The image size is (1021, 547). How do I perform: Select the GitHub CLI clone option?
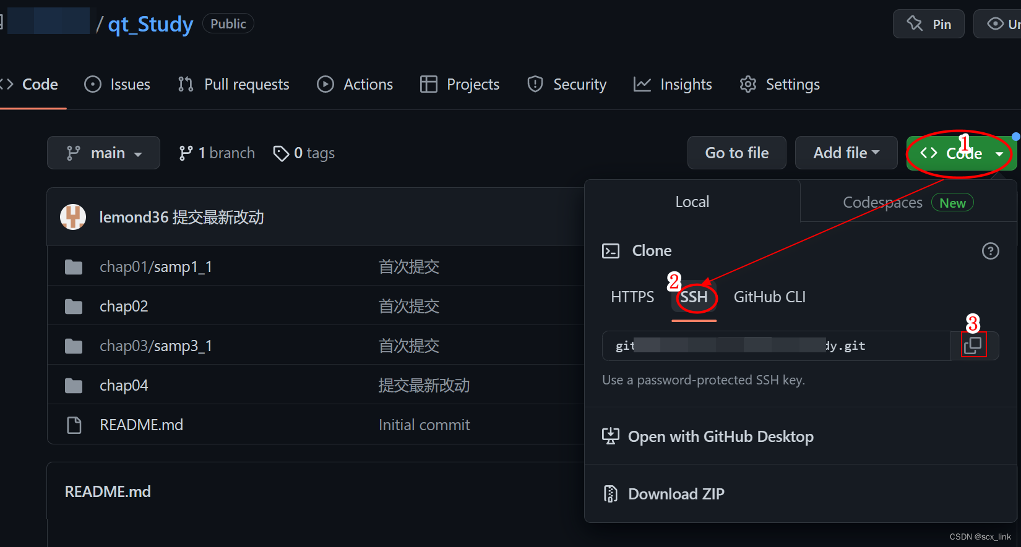coord(770,297)
